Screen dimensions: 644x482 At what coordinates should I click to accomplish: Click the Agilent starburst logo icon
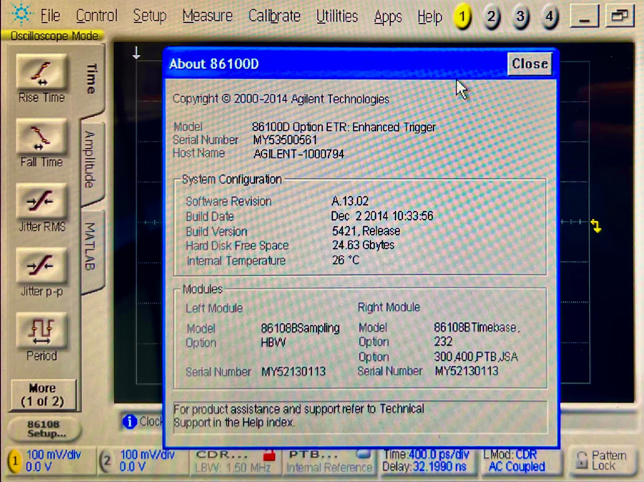21,14
